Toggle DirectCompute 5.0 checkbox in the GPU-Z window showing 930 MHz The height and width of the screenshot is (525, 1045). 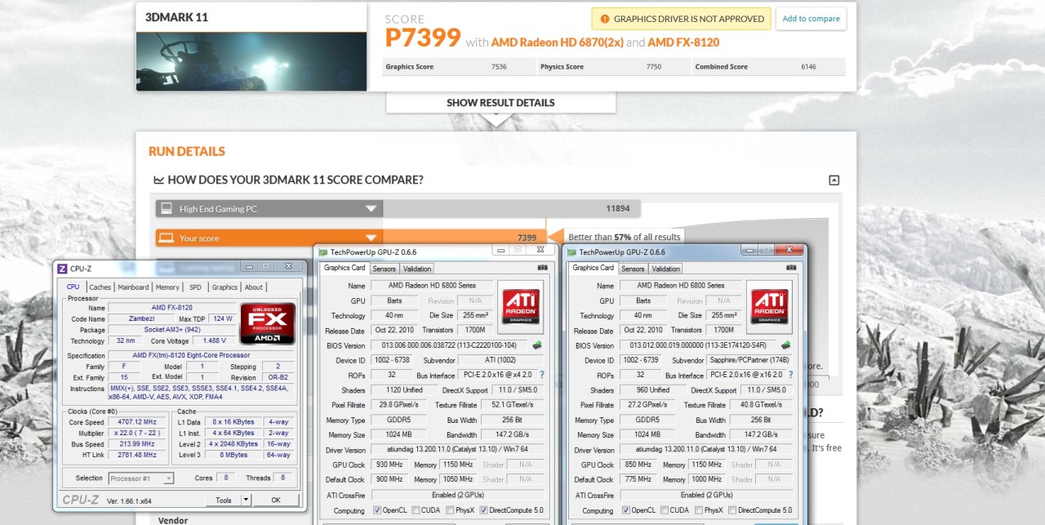pos(483,510)
